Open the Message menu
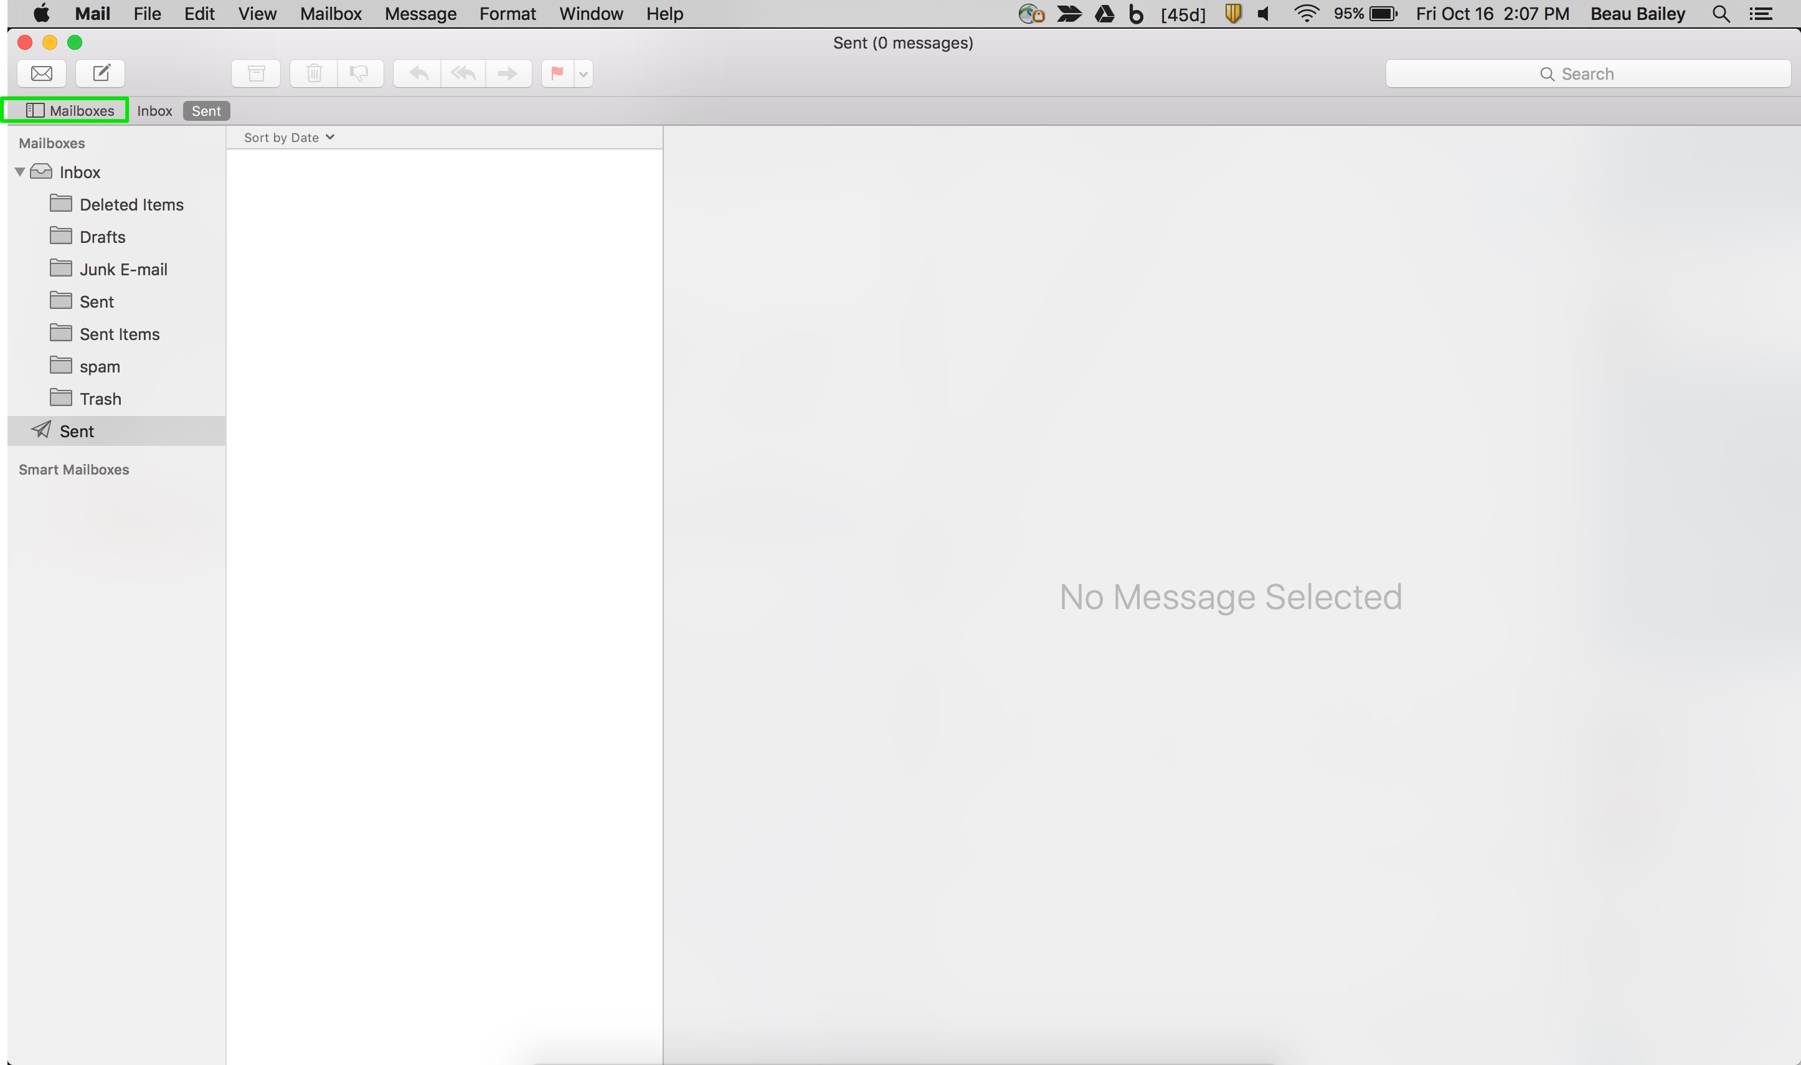 click(x=420, y=14)
